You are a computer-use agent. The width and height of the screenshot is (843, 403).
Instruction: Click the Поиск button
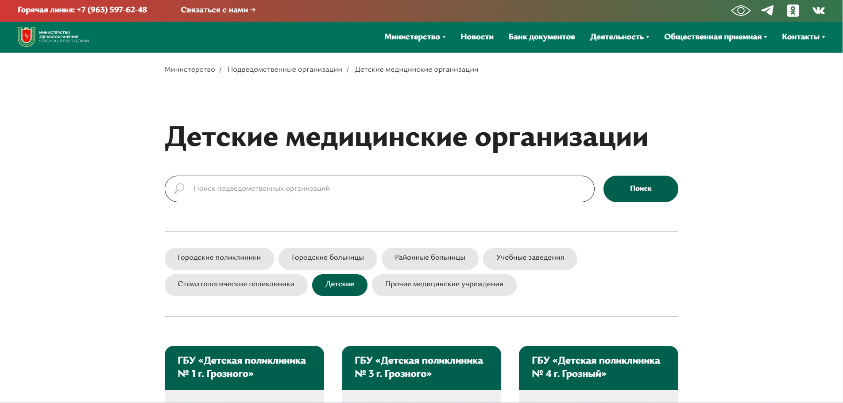641,189
